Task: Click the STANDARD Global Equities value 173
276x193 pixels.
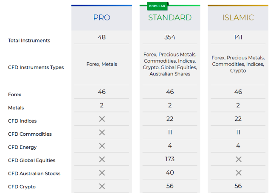Action: point(170,159)
